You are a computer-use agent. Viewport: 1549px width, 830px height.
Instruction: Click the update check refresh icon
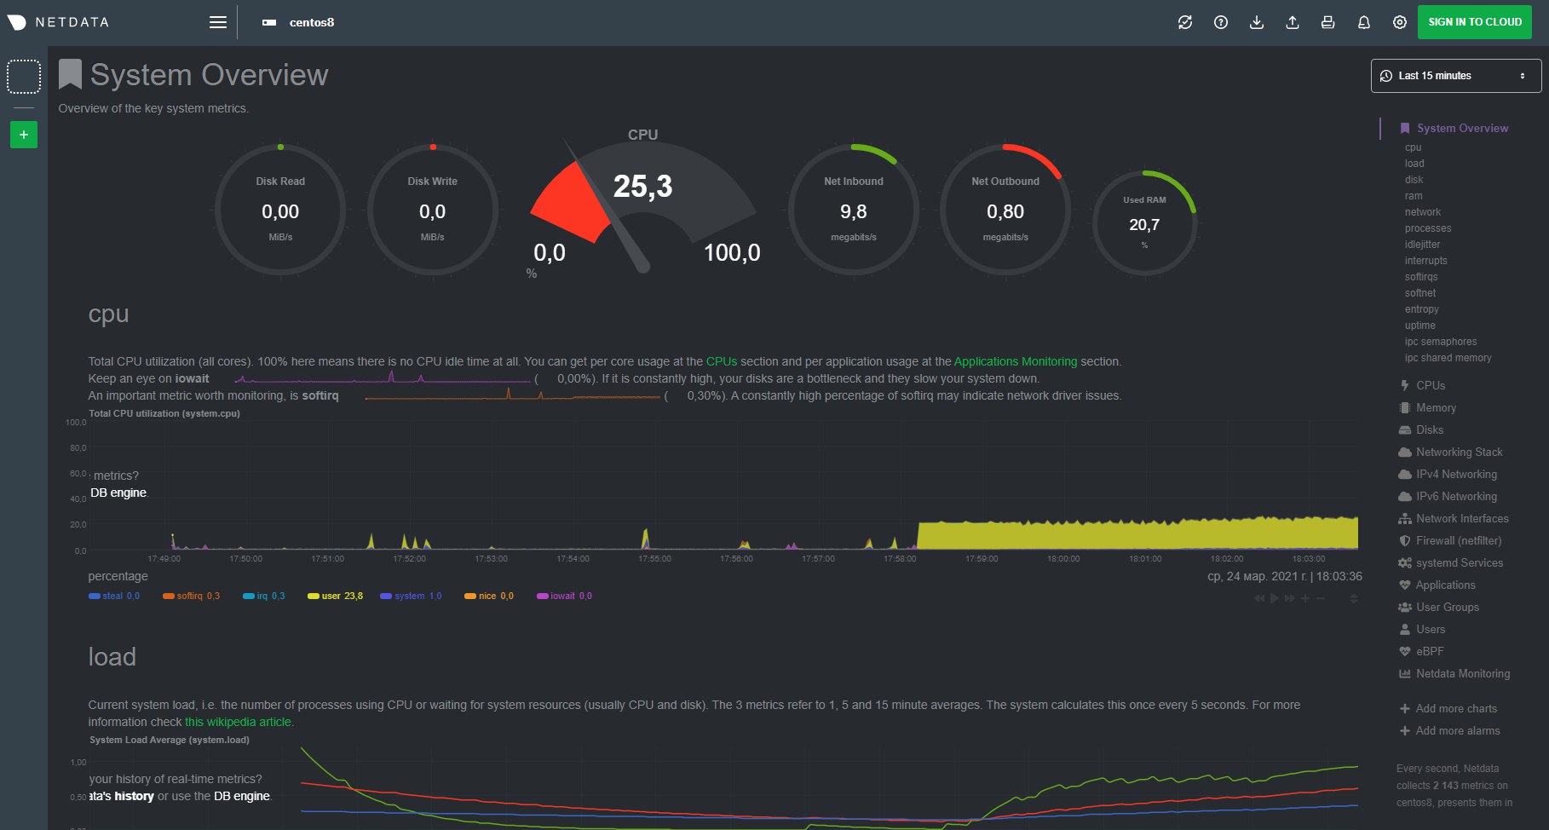pyautogui.click(x=1184, y=22)
